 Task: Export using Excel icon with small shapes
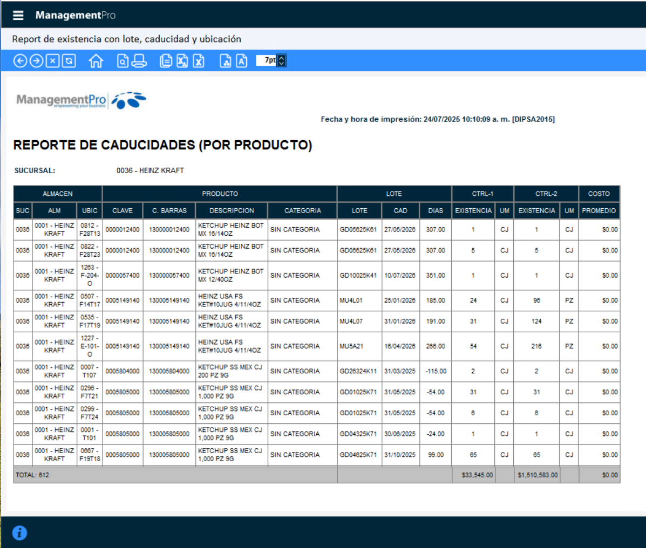pos(182,61)
